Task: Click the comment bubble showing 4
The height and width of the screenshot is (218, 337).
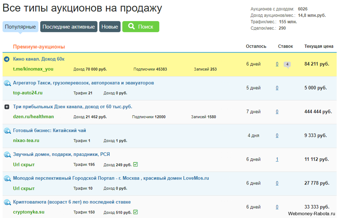Action: click(x=287, y=65)
